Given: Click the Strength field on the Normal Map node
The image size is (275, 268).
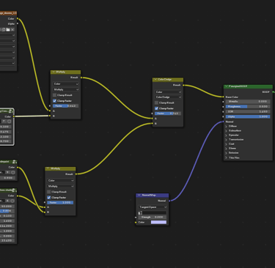Looking at the screenshot, I should click(153, 217).
